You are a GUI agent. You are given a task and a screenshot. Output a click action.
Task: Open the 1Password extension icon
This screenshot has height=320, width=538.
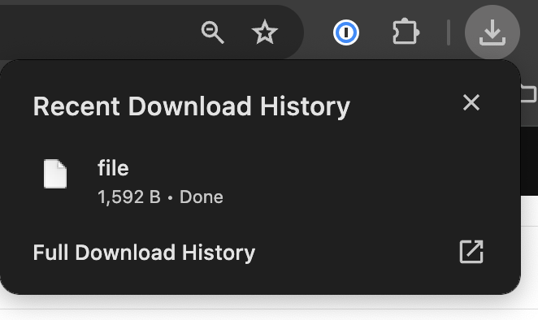(x=346, y=32)
